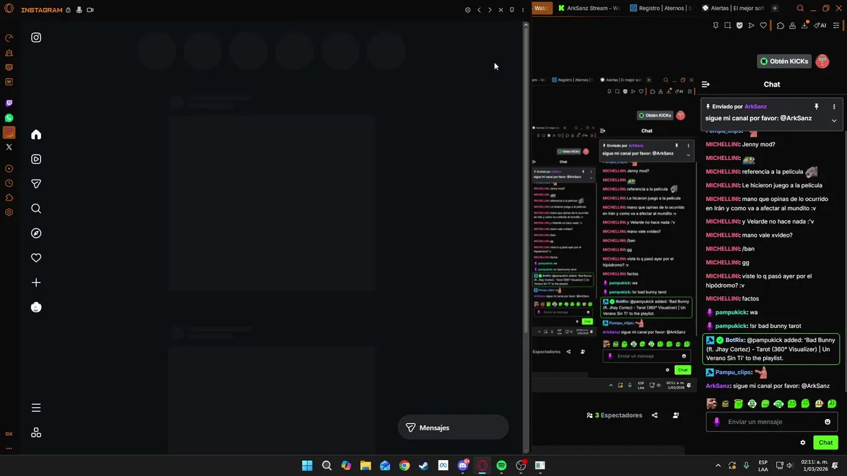Screen dimensions: 847x476
Task: Switch to Registro | Aternos tab
Action: pyautogui.click(x=660, y=9)
